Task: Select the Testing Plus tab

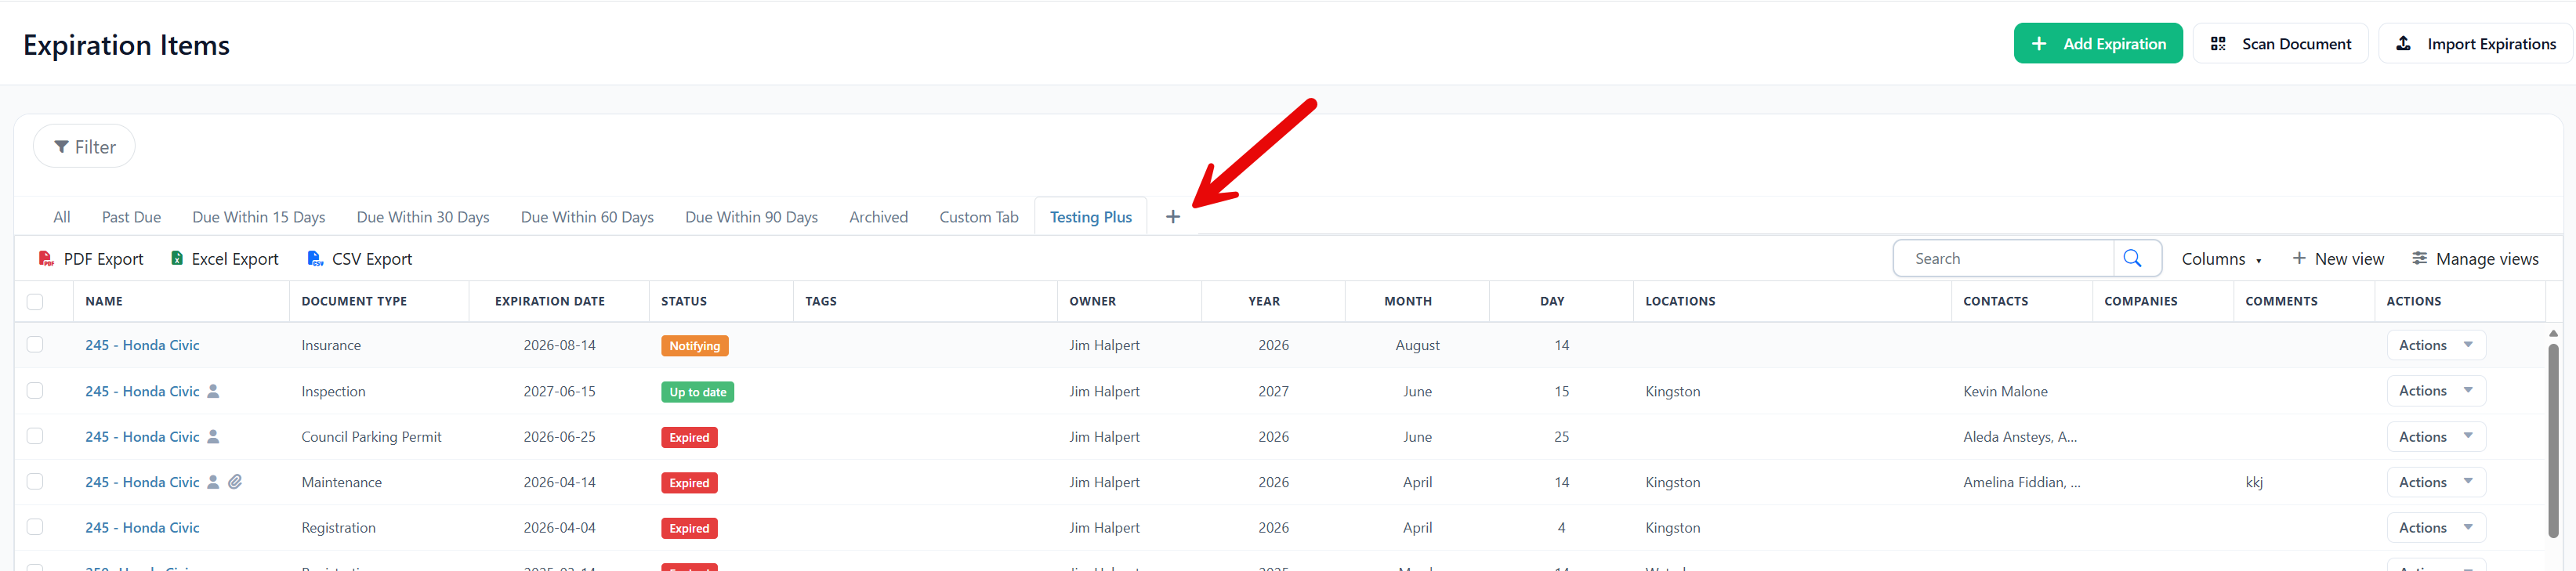Action: (1091, 217)
